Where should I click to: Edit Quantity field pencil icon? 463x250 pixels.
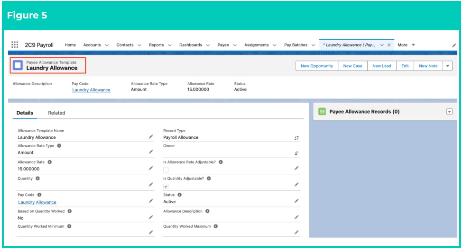tap(151, 185)
